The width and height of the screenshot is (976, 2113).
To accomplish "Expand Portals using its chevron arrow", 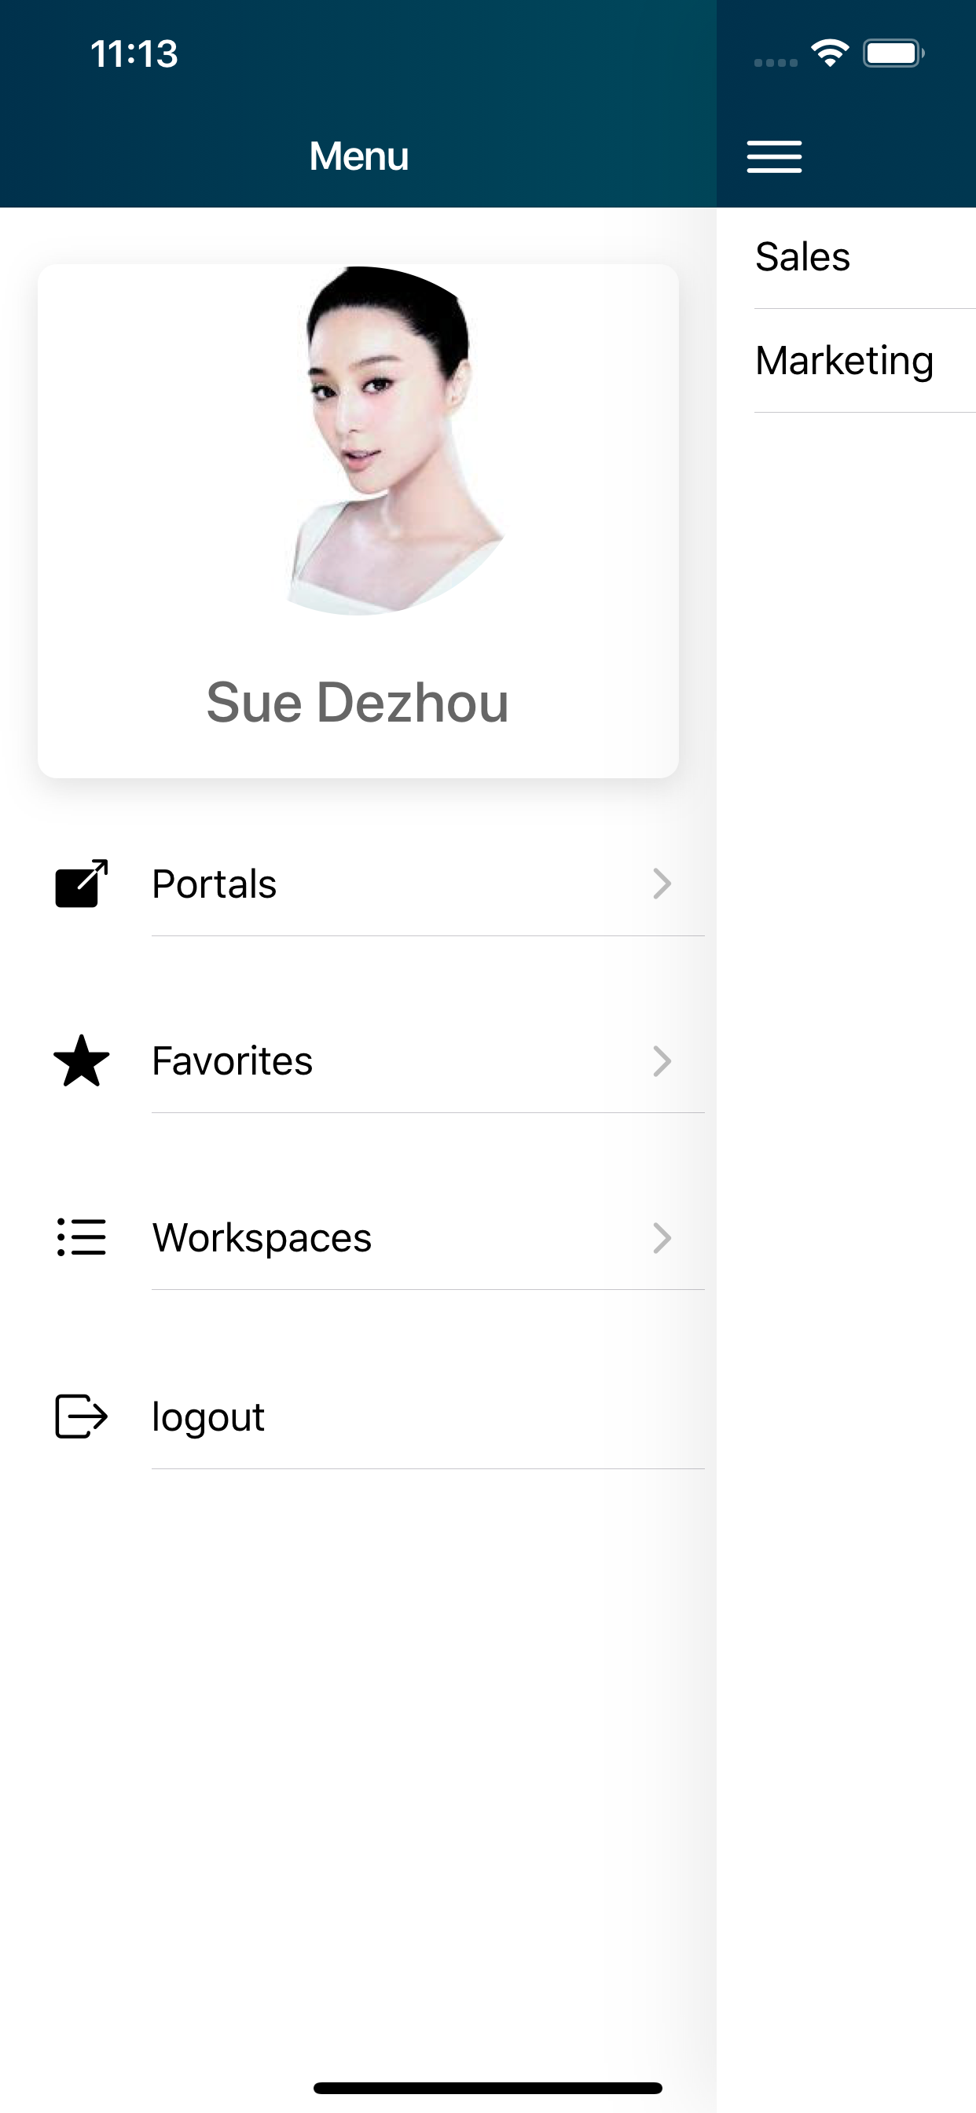I will [x=661, y=884].
